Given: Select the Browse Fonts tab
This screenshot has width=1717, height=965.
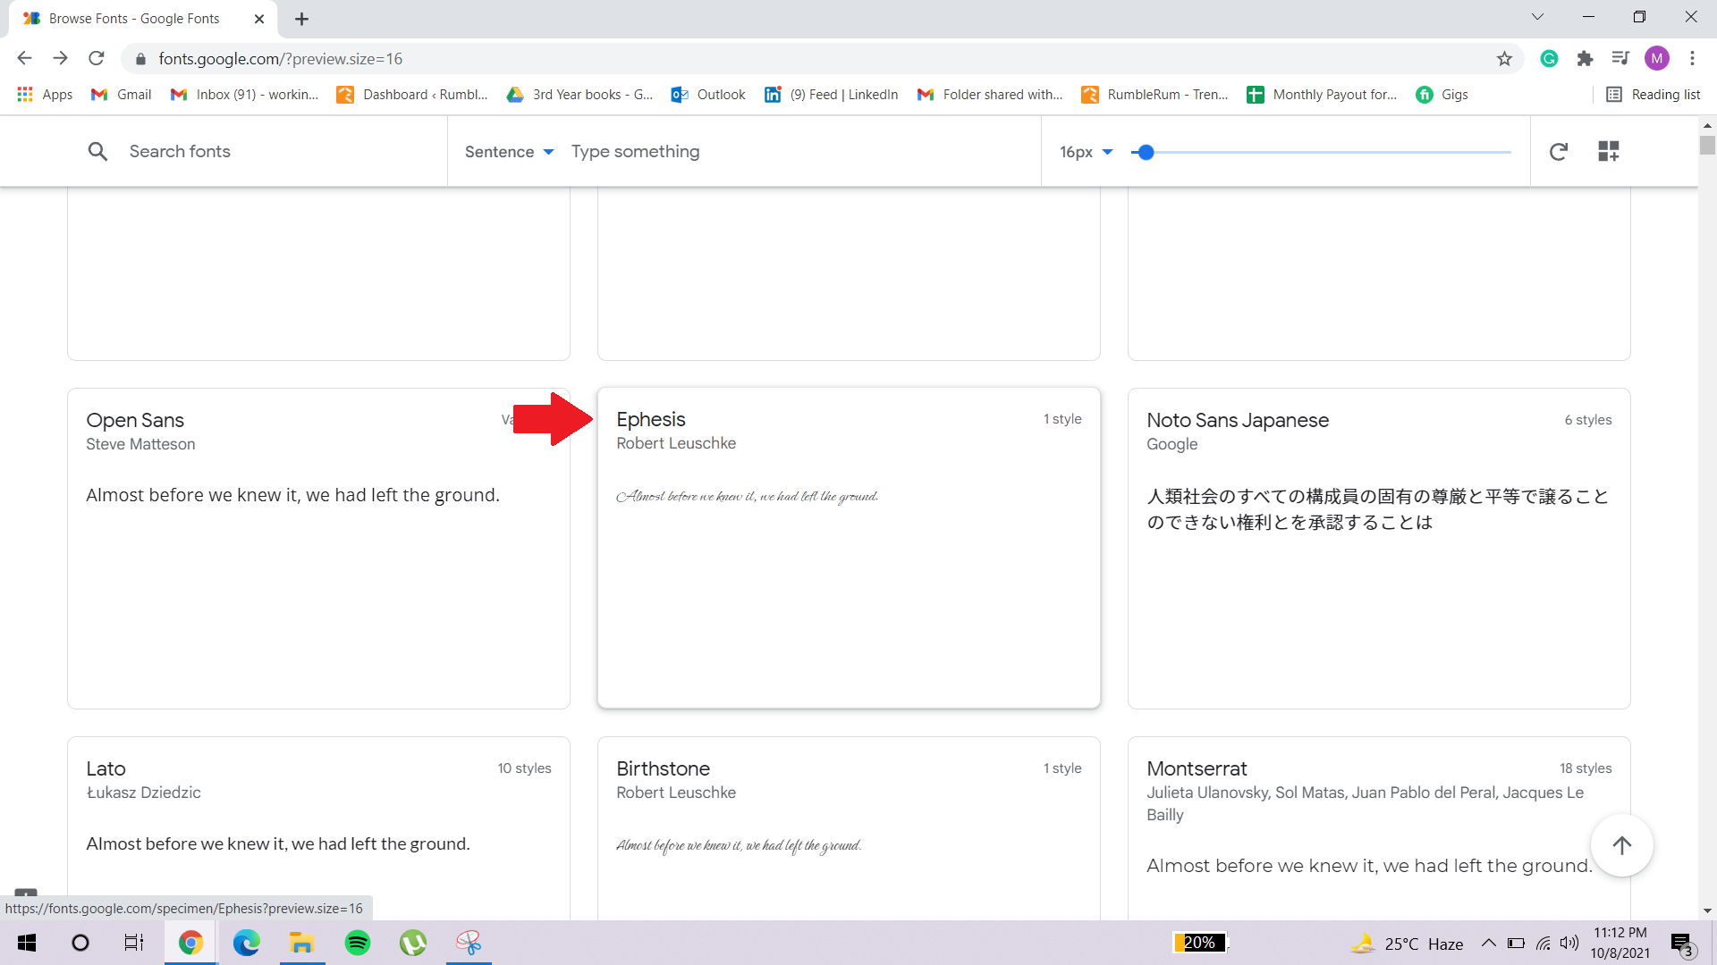Looking at the screenshot, I should tap(143, 19).
